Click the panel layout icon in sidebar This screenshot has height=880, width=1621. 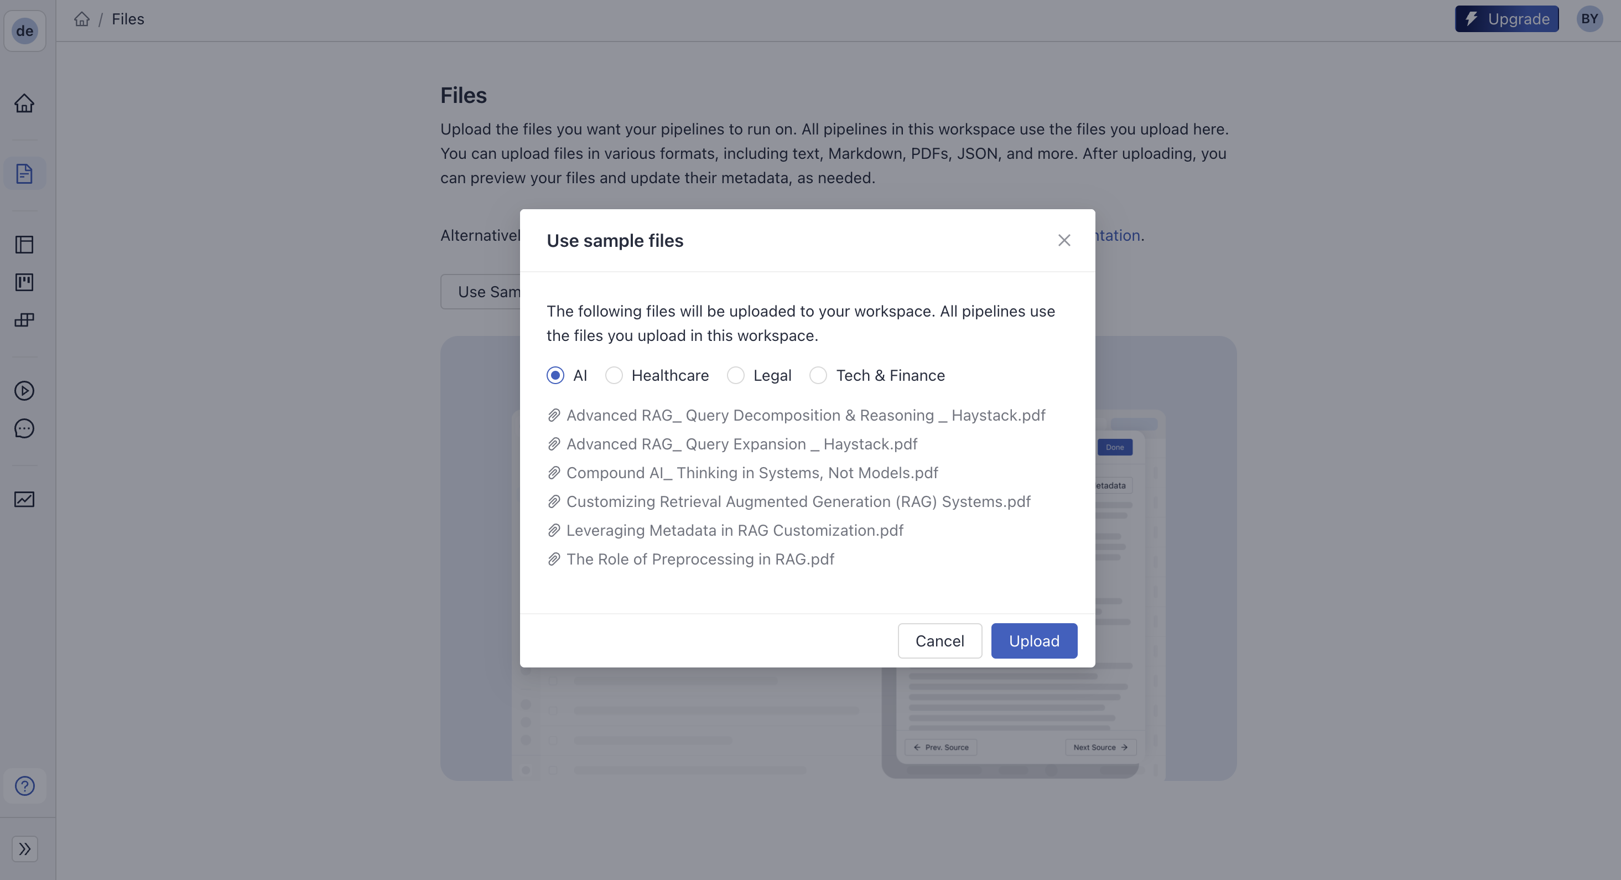(24, 244)
